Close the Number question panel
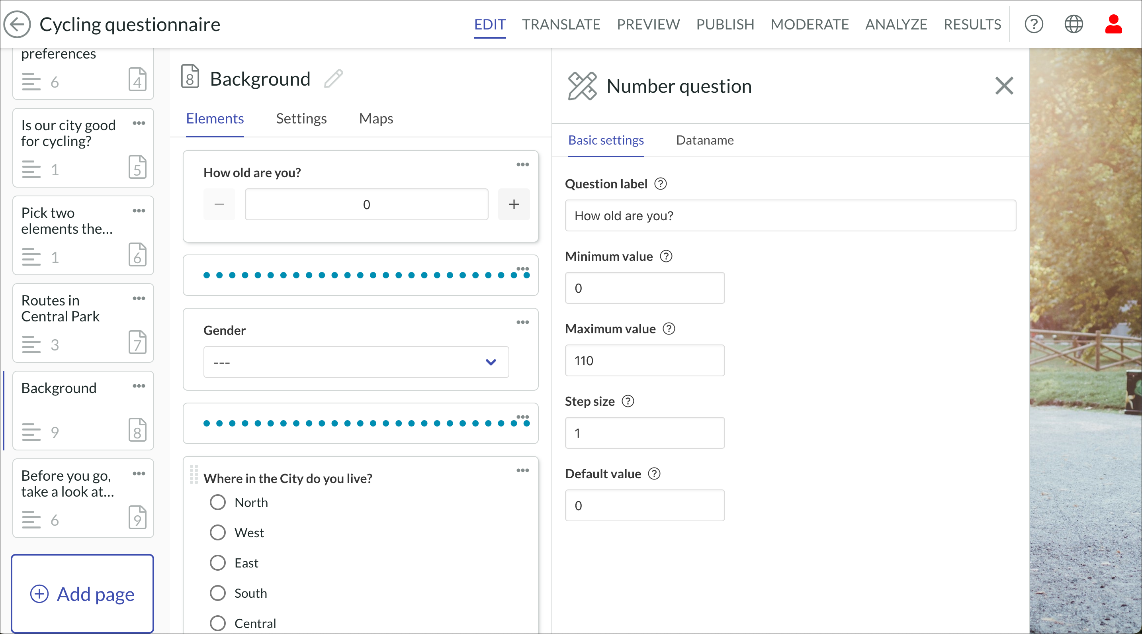This screenshot has width=1142, height=634. [x=1004, y=86]
